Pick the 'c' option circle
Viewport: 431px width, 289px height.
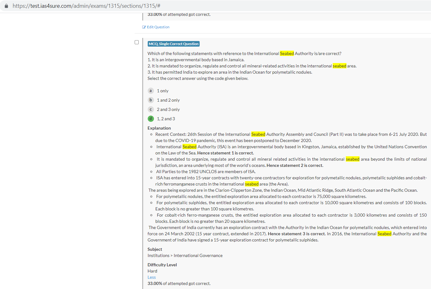[151, 109]
